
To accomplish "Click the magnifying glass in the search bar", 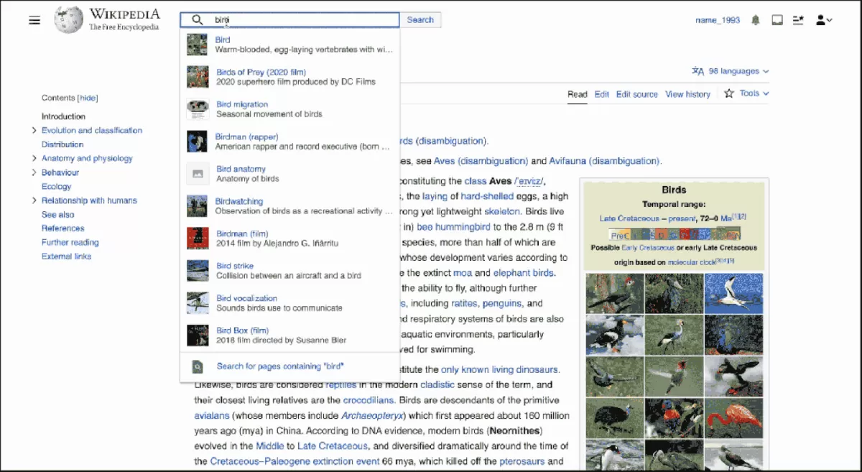I will tap(196, 19).
